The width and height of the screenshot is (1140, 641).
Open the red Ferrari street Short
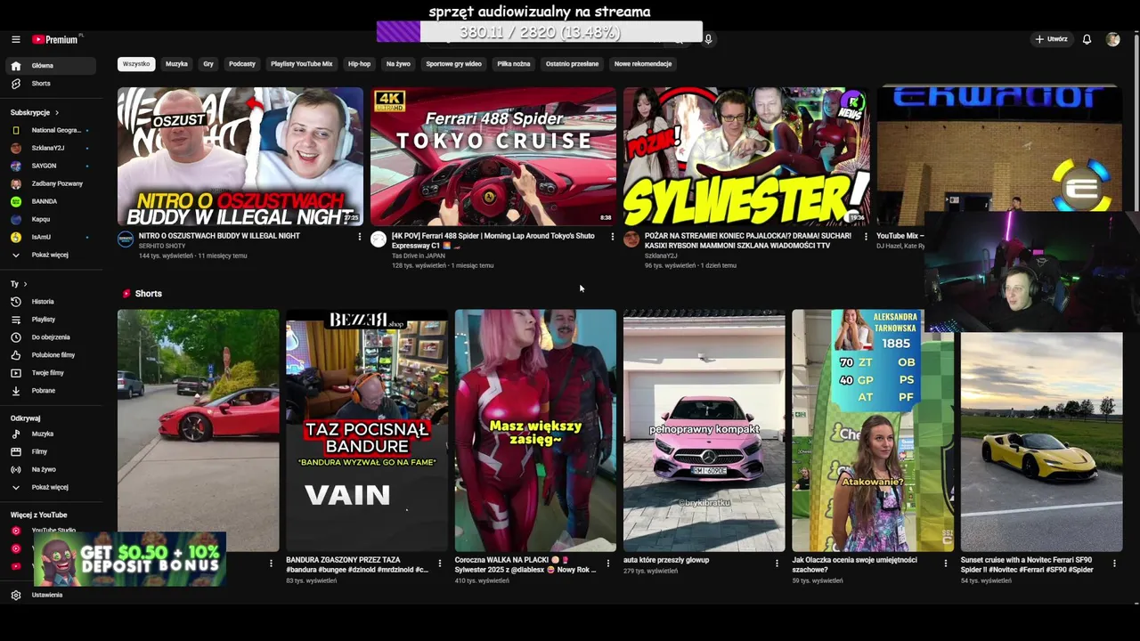click(x=198, y=431)
